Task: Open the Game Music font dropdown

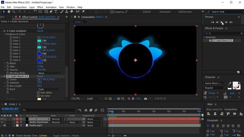Action: point(215,83)
